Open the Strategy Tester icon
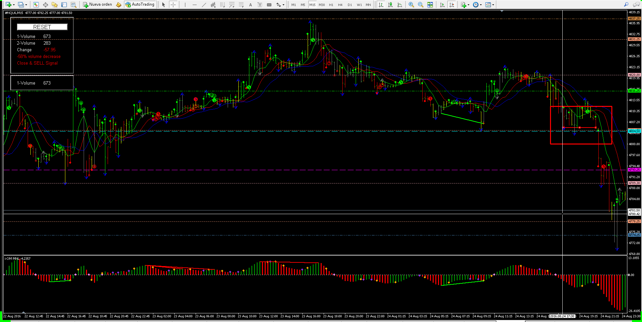This screenshot has width=642, height=322. pyautogui.click(x=73, y=5)
